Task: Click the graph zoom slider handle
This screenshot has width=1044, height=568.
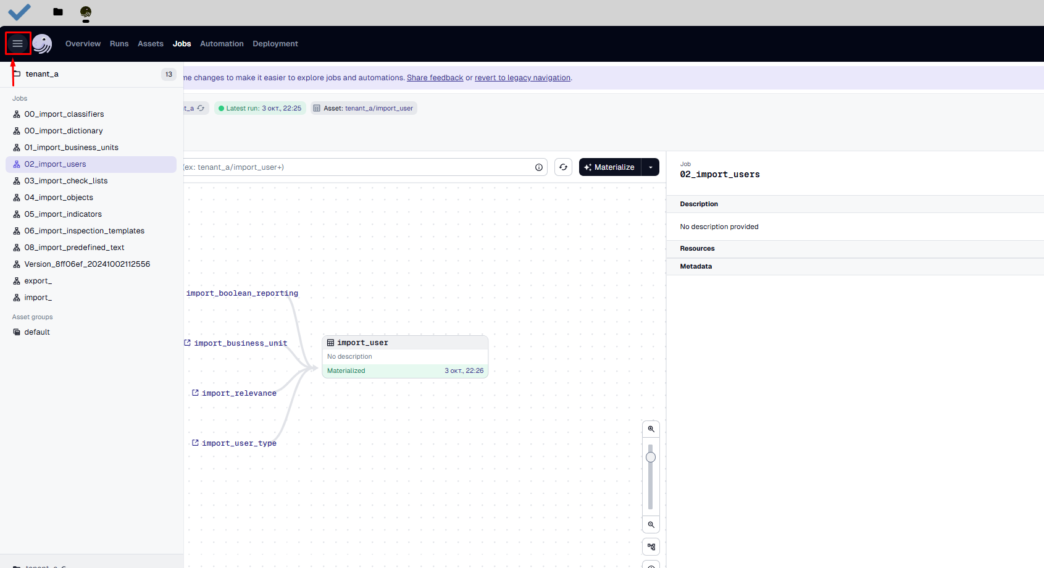Action: click(x=651, y=457)
